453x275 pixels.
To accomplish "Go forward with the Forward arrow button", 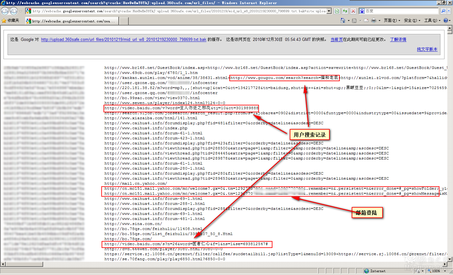I will tap(14, 11).
